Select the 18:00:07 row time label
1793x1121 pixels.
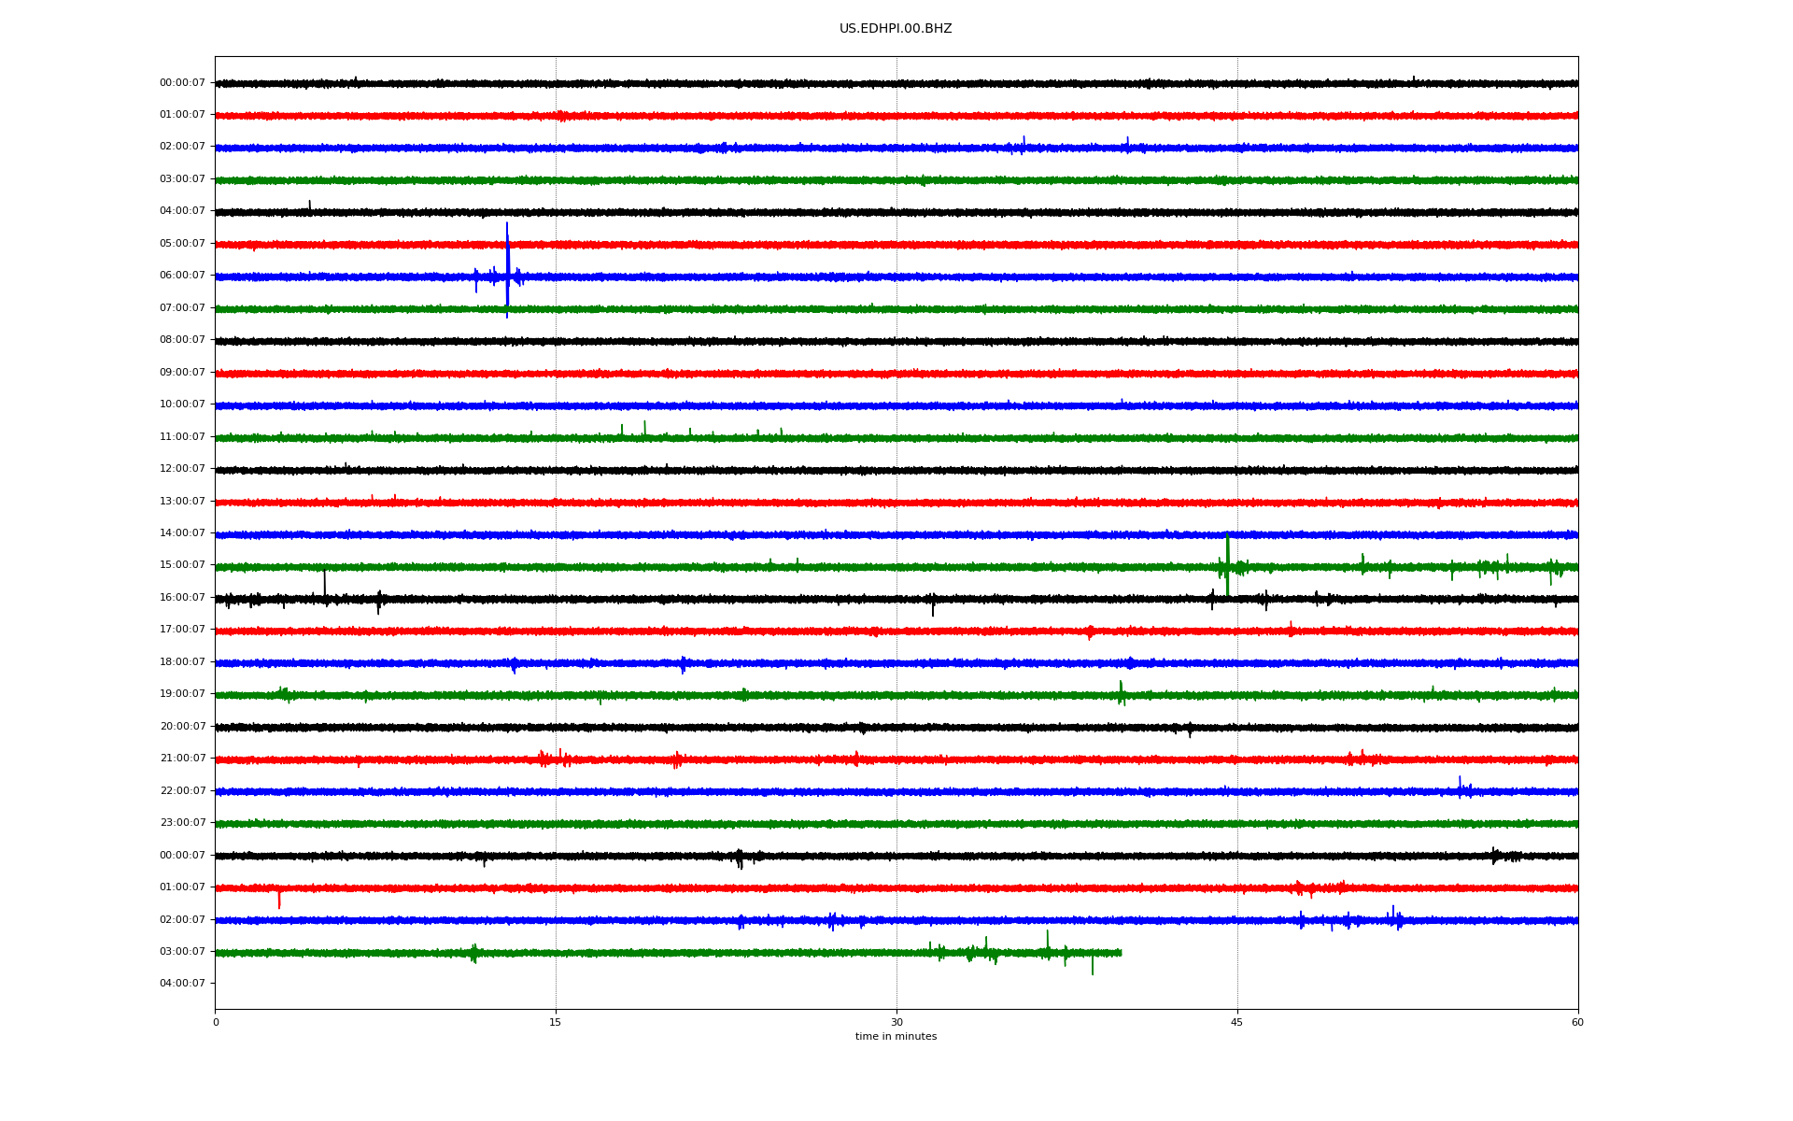[x=182, y=662]
